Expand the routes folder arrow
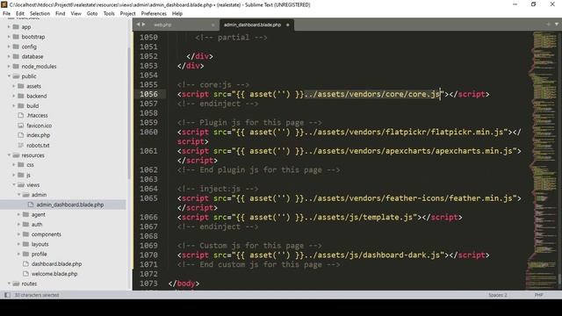This screenshot has height=316, width=562. [9, 284]
